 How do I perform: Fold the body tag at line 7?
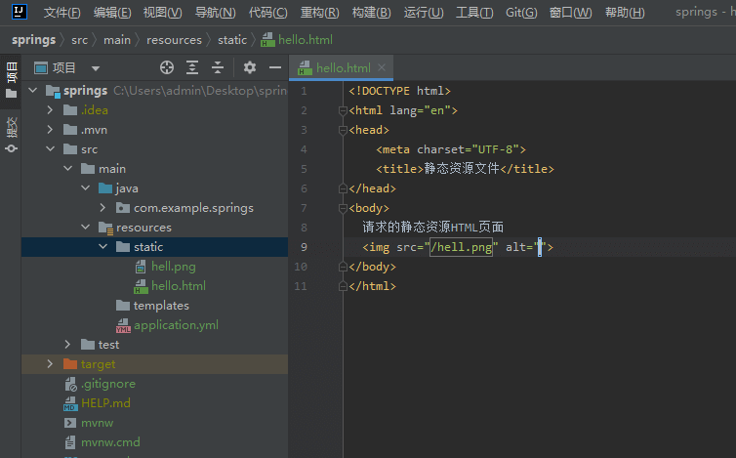coord(343,208)
